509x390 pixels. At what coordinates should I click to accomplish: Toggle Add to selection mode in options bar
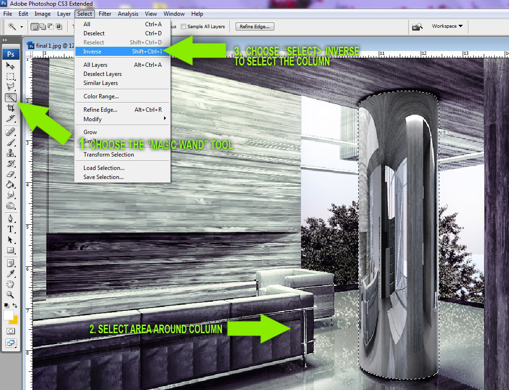[x=42, y=27]
